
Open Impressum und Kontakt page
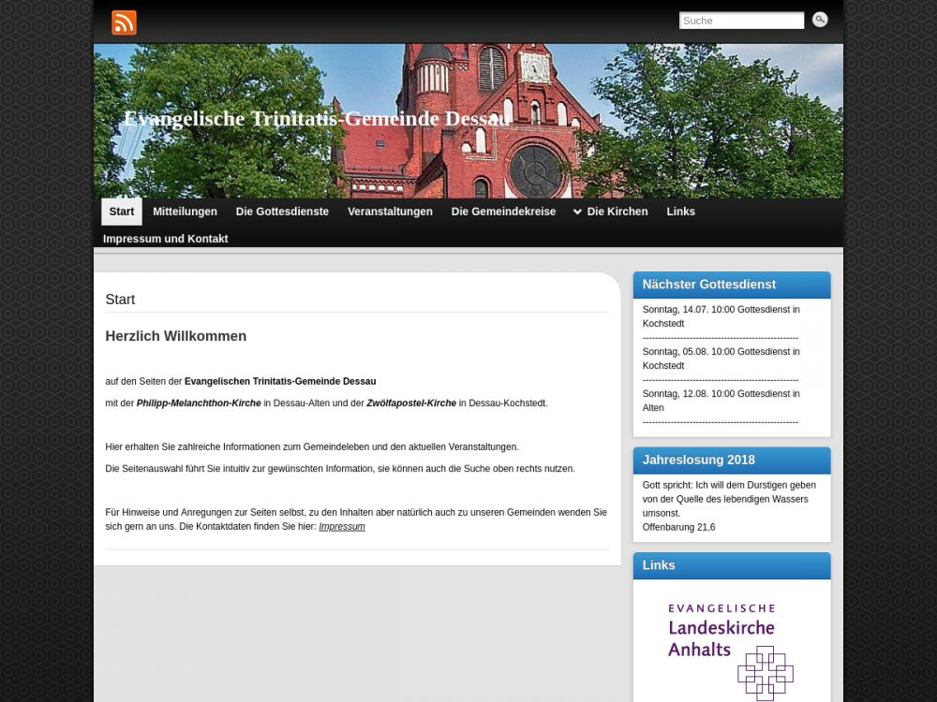click(x=165, y=239)
